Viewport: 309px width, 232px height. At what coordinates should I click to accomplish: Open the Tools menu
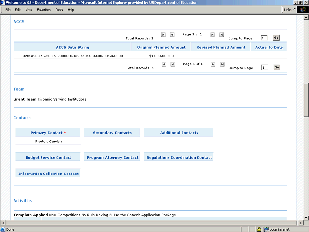tap(59, 10)
